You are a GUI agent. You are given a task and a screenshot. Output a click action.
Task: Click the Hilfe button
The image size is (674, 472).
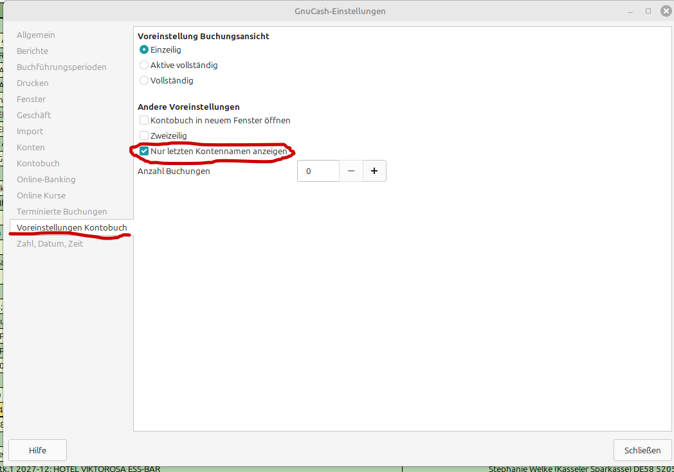[x=37, y=450]
